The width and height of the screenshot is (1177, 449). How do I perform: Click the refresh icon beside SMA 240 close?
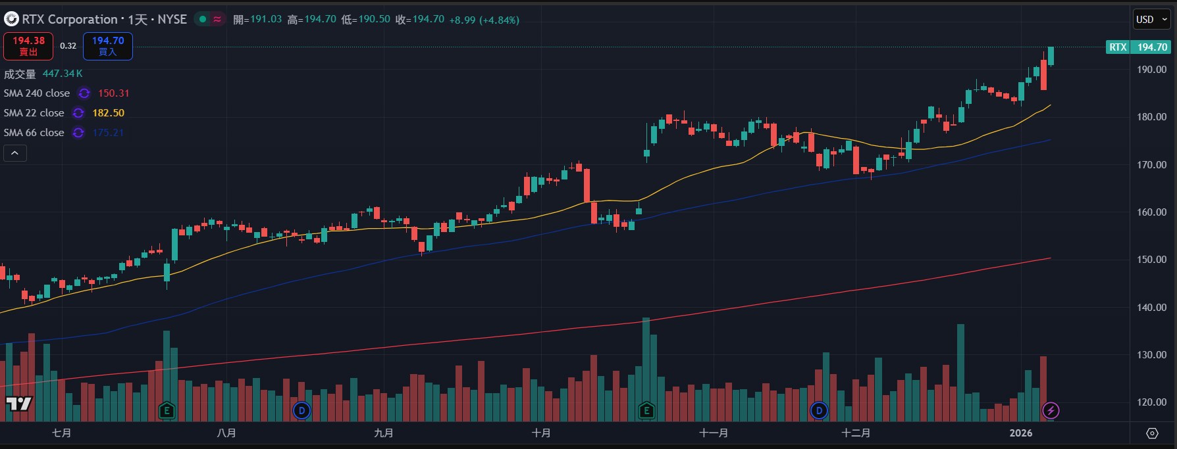84,93
